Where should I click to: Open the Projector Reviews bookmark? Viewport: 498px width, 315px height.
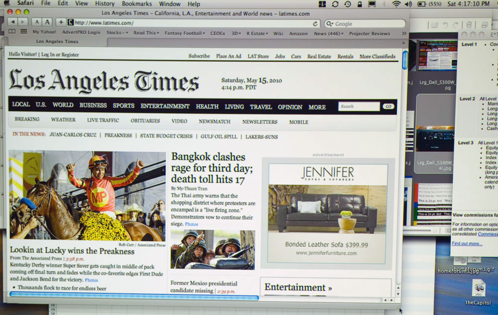(x=370, y=33)
